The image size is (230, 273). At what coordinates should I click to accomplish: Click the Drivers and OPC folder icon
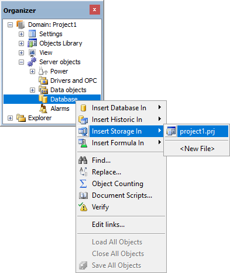[43, 80]
